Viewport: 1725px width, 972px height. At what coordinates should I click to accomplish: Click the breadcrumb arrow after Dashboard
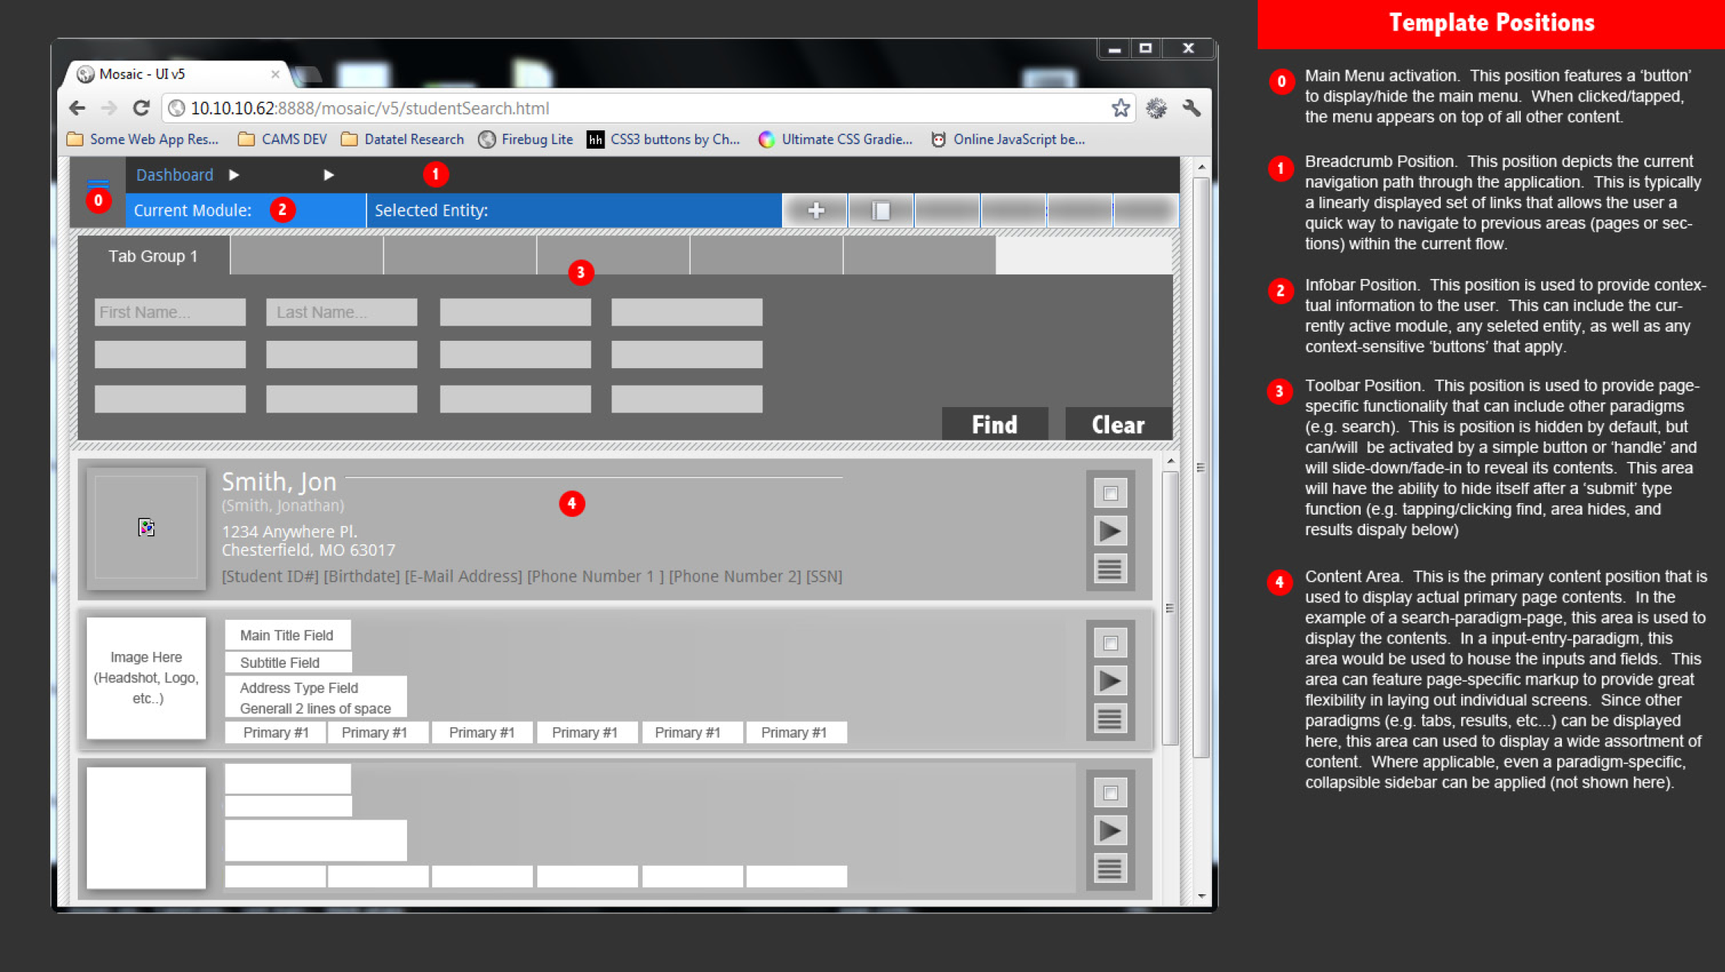234,175
